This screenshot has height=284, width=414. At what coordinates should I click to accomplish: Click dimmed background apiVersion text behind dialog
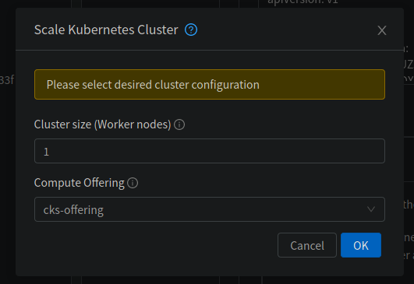(303, 2)
